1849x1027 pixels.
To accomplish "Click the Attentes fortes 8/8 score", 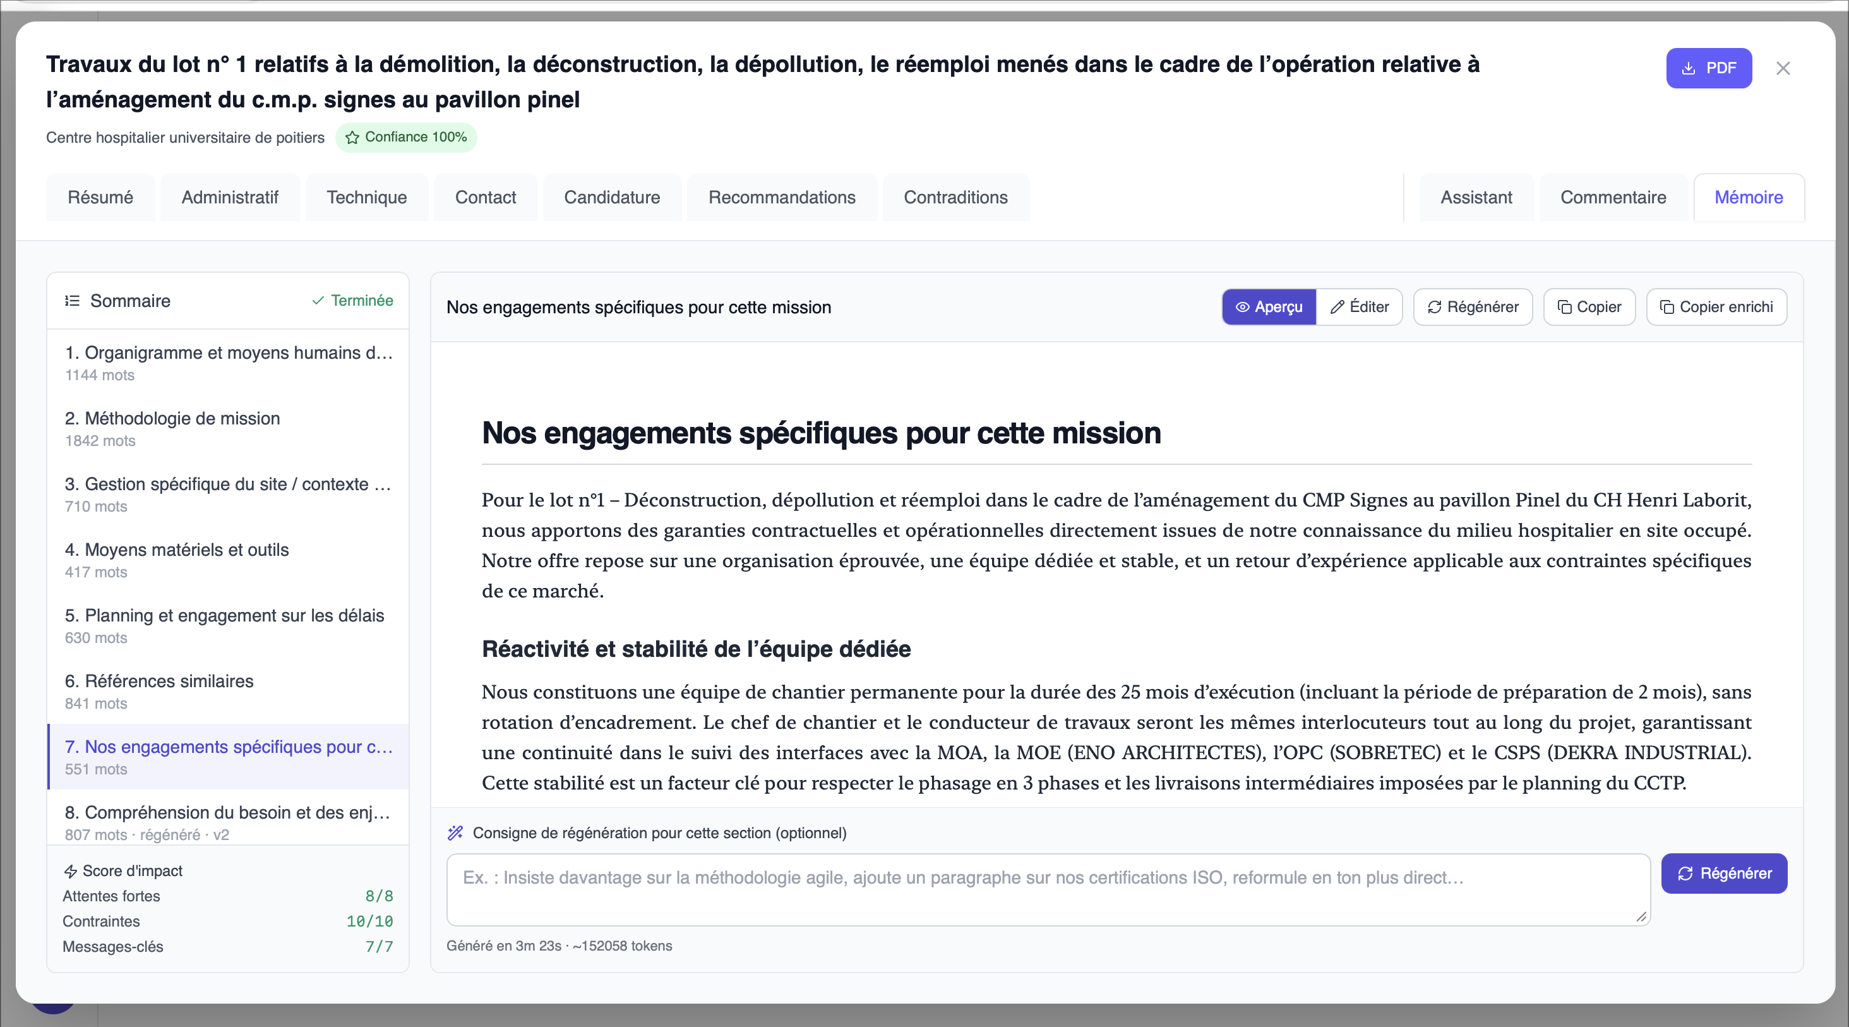I will click(x=379, y=896).
